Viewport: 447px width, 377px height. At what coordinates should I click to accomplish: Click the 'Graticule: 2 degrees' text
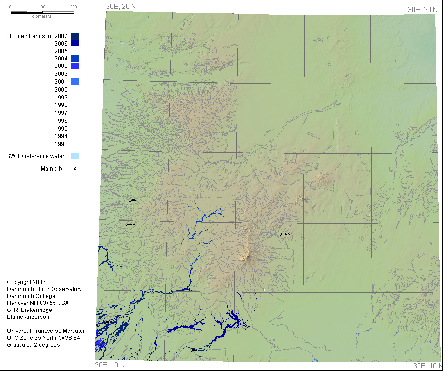[34, 344]
